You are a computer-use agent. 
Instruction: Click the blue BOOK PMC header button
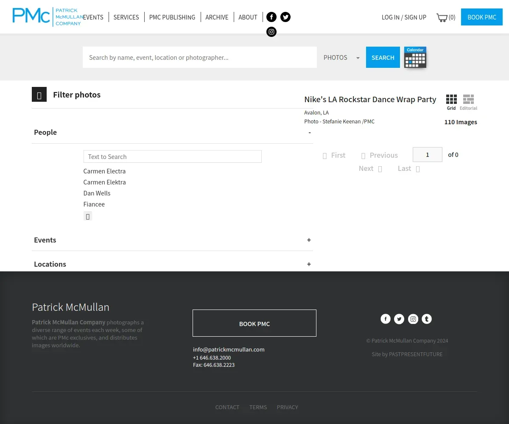482,17
